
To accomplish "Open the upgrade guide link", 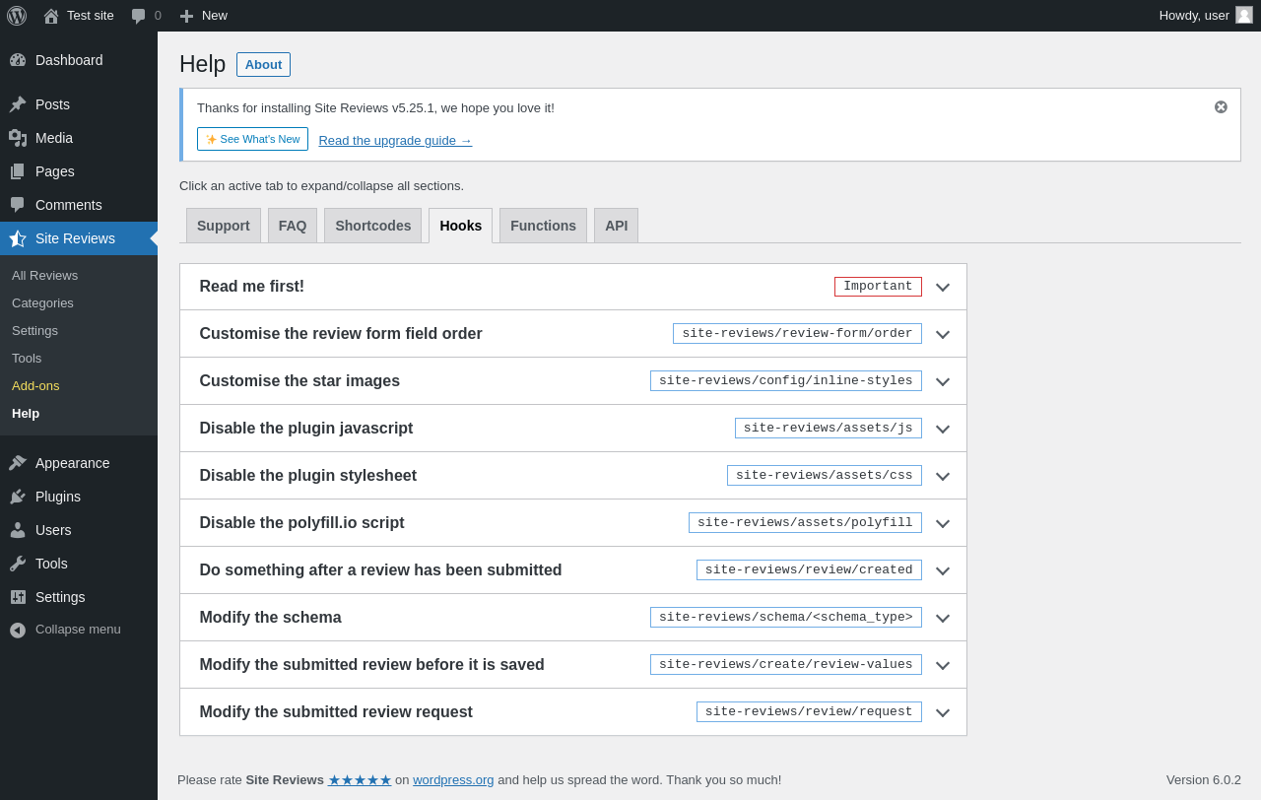I will [x=395, y=140].
